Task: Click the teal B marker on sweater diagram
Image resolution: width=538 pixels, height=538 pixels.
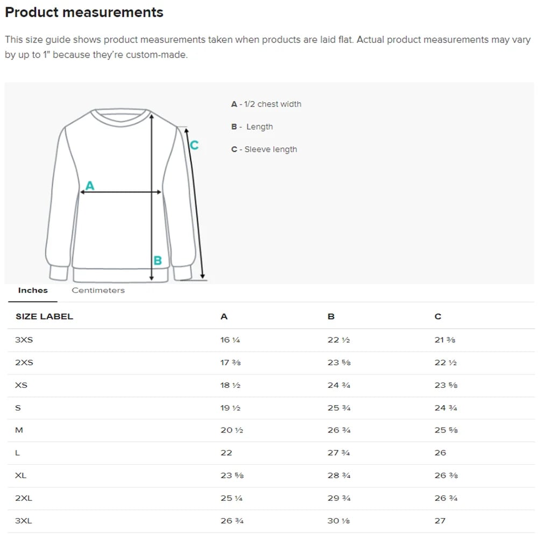Action: (x=158, y=260)
